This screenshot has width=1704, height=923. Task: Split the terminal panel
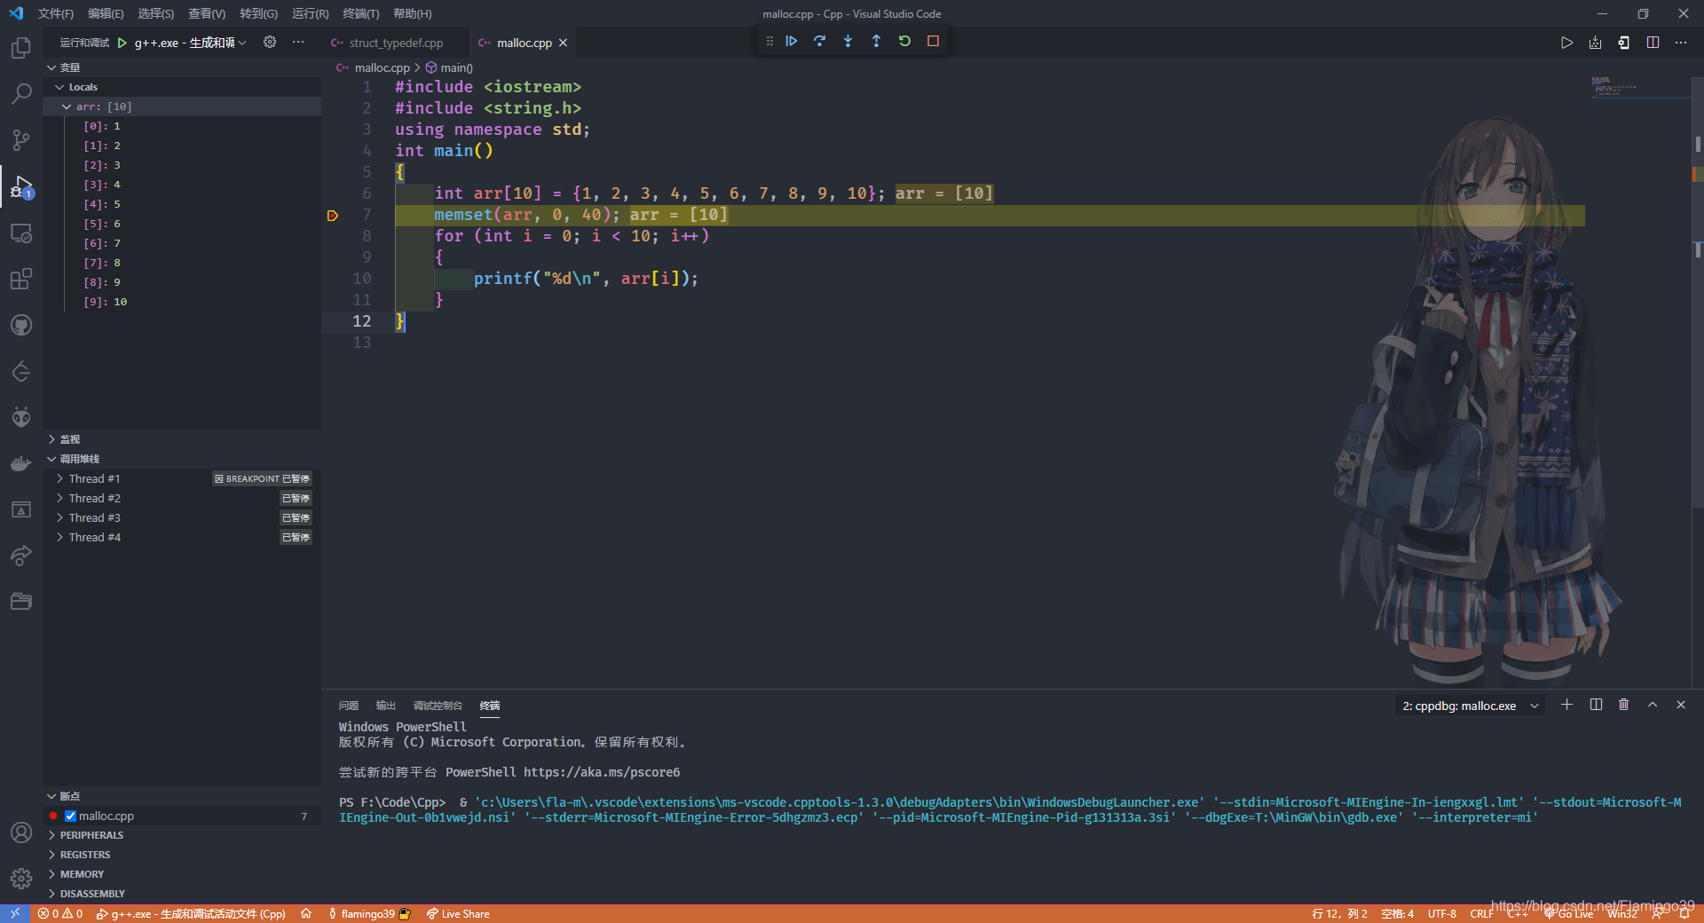click(1596, 705)
